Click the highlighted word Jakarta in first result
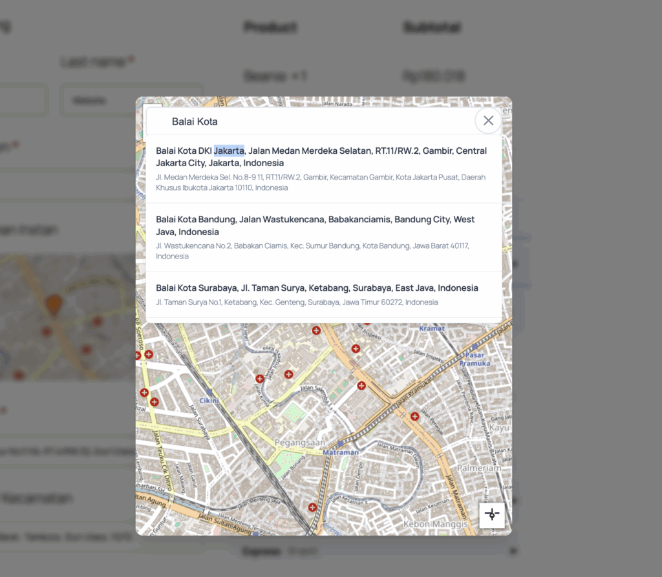This screenshot has width=662, height=577. (x=230, y=151)
